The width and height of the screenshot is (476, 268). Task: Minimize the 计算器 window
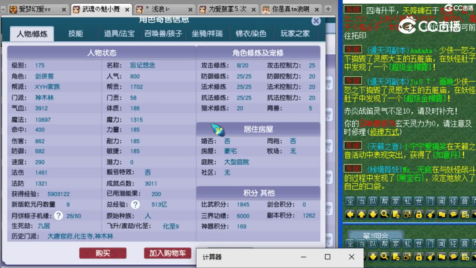click(304, 257)
